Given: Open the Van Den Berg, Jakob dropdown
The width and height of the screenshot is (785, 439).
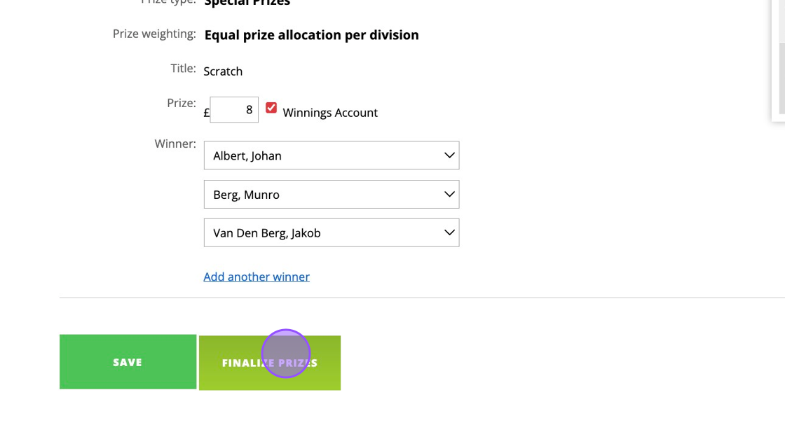Looking at the screenshot, I should [x=332, y=233].
